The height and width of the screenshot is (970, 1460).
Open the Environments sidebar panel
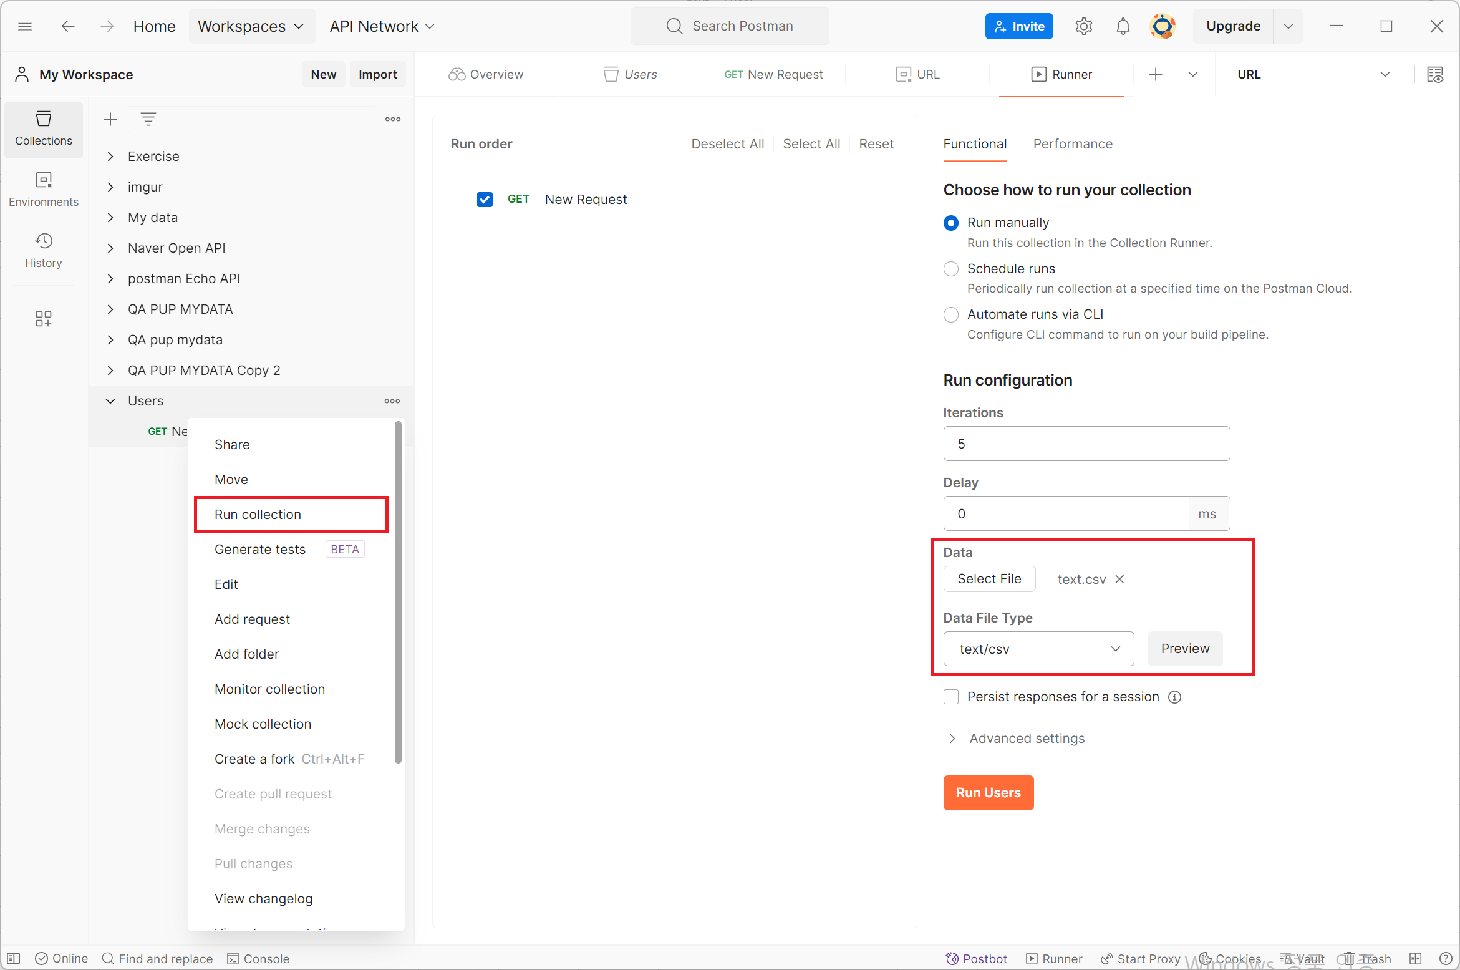pyautogui.click(x=43, y=189)
